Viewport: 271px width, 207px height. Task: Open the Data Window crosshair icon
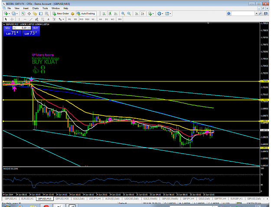(x=29, y=13)
